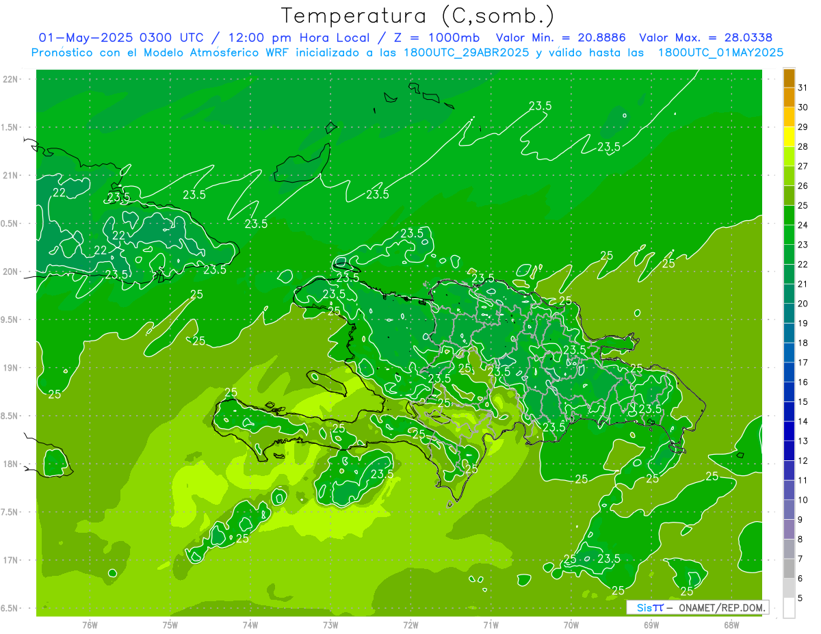Click the valid-until time "1800UTC_01MAY2025"

pos(720,53)
